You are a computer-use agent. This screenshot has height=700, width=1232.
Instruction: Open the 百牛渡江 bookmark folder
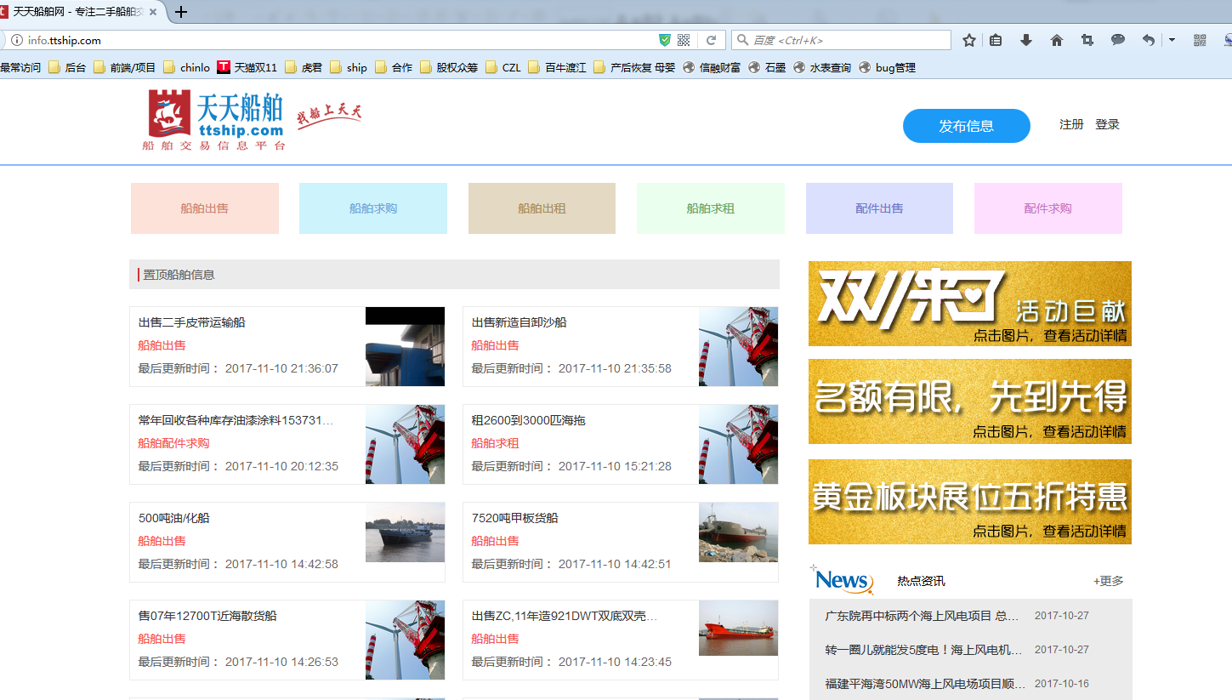pos(557,67)
